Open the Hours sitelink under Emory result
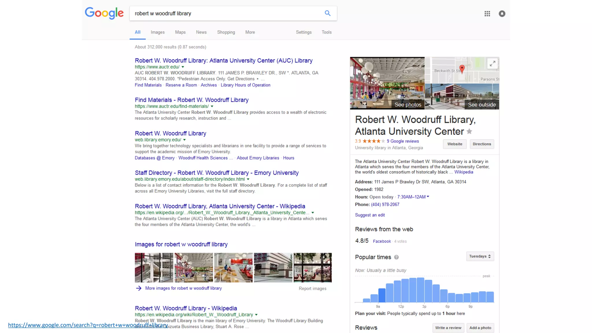This screenshot has height=333, width=592. point(288,158)
